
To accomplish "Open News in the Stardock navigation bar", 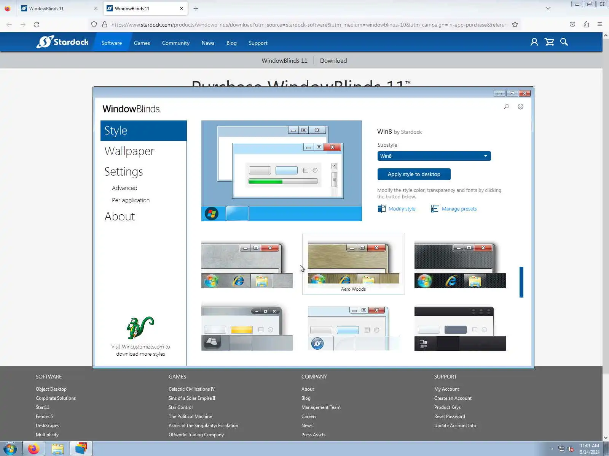I will pyautogui.click(x=208, y=43).
